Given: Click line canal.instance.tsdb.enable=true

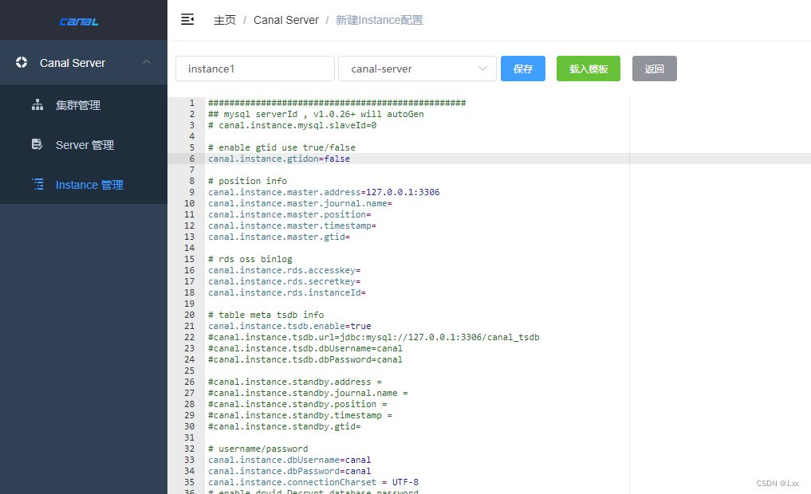Looking at the screenshot, I should [x=289, y=326].
